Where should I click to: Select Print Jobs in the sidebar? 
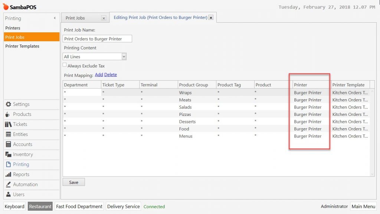click(x=32, y=37)
